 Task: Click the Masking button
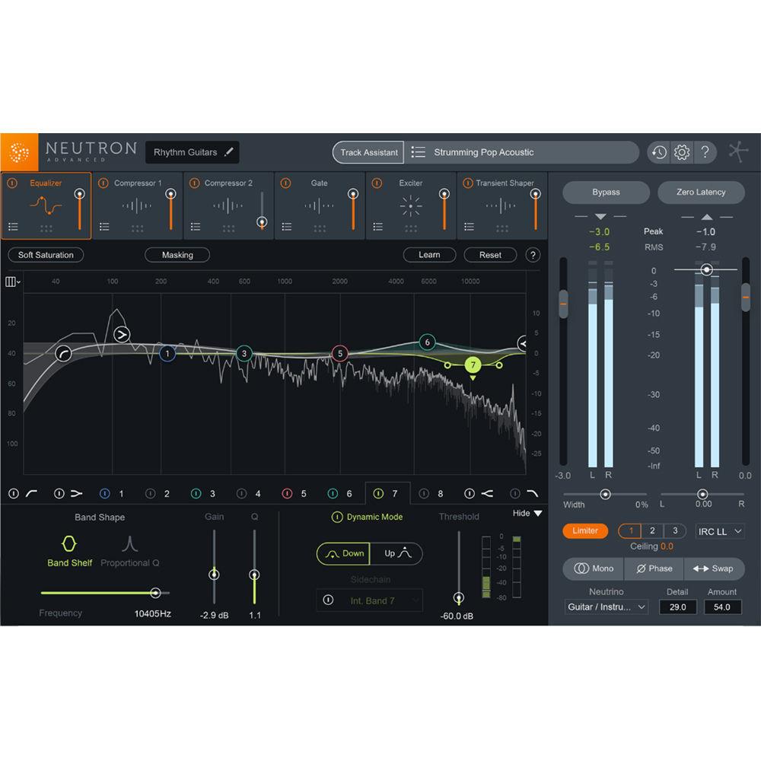(177, 255)
